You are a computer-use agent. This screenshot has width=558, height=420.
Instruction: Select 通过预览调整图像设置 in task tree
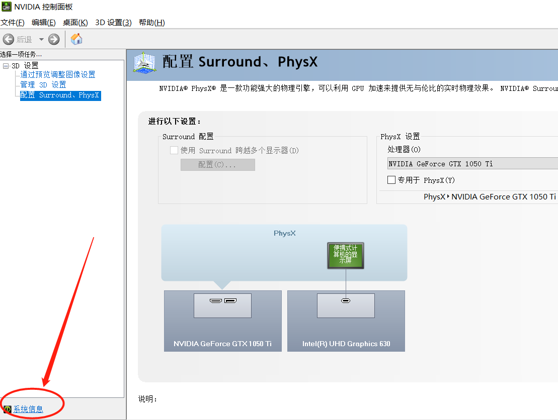tap(57, 75)
